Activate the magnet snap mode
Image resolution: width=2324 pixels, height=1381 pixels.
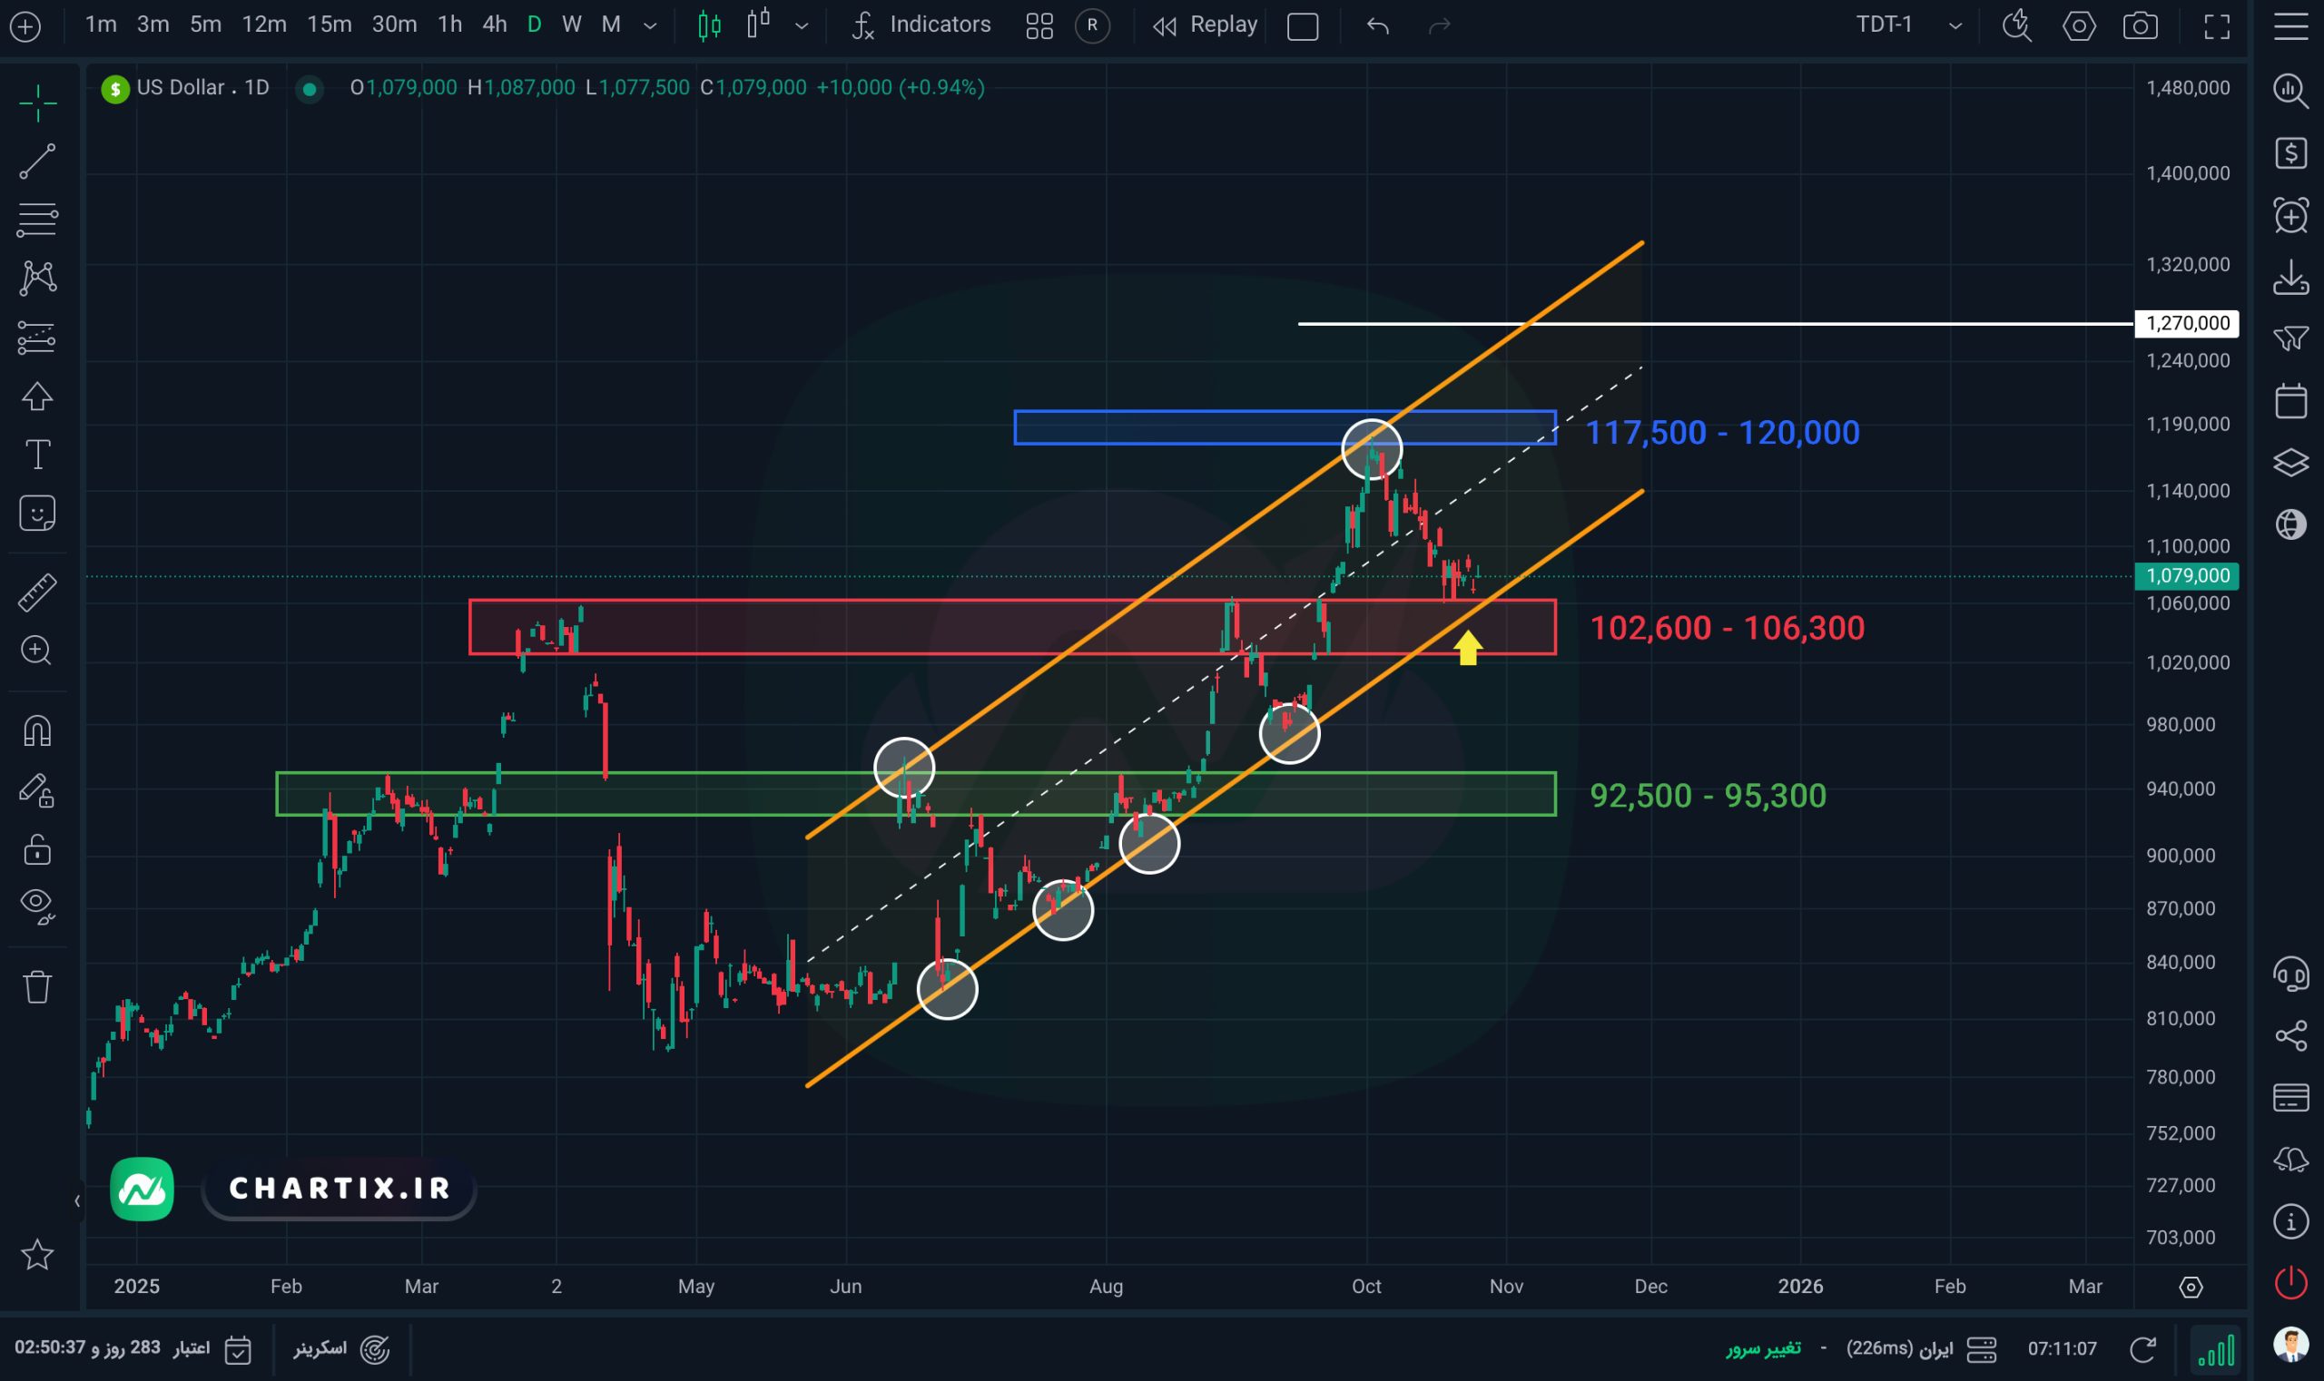37,731
